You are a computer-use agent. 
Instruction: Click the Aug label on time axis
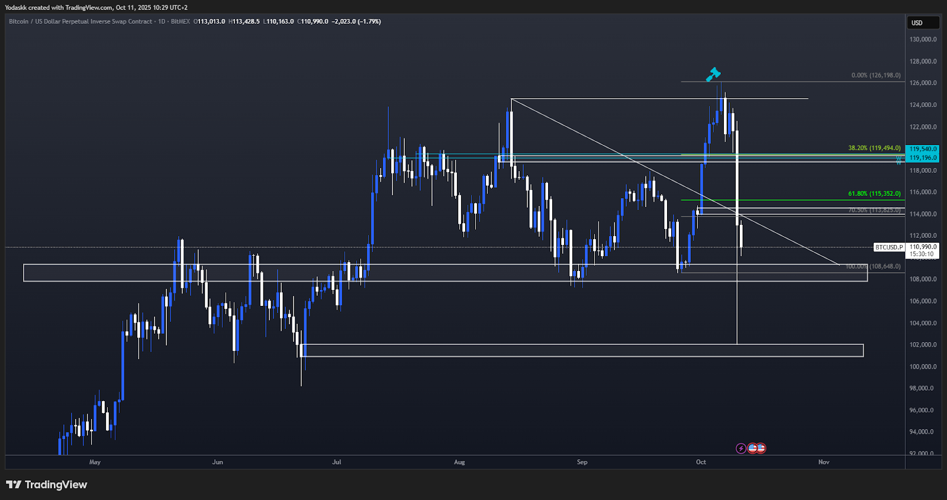point(459,462)
